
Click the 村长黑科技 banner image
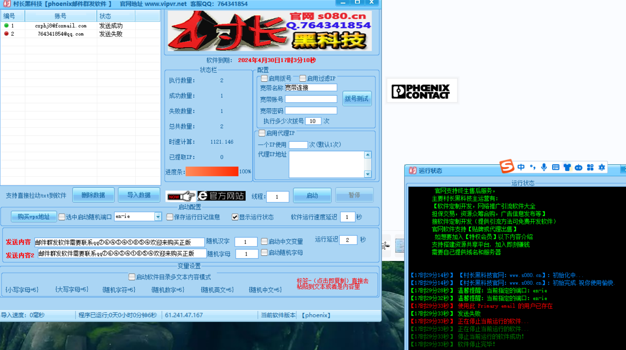(x=270, y=31)
